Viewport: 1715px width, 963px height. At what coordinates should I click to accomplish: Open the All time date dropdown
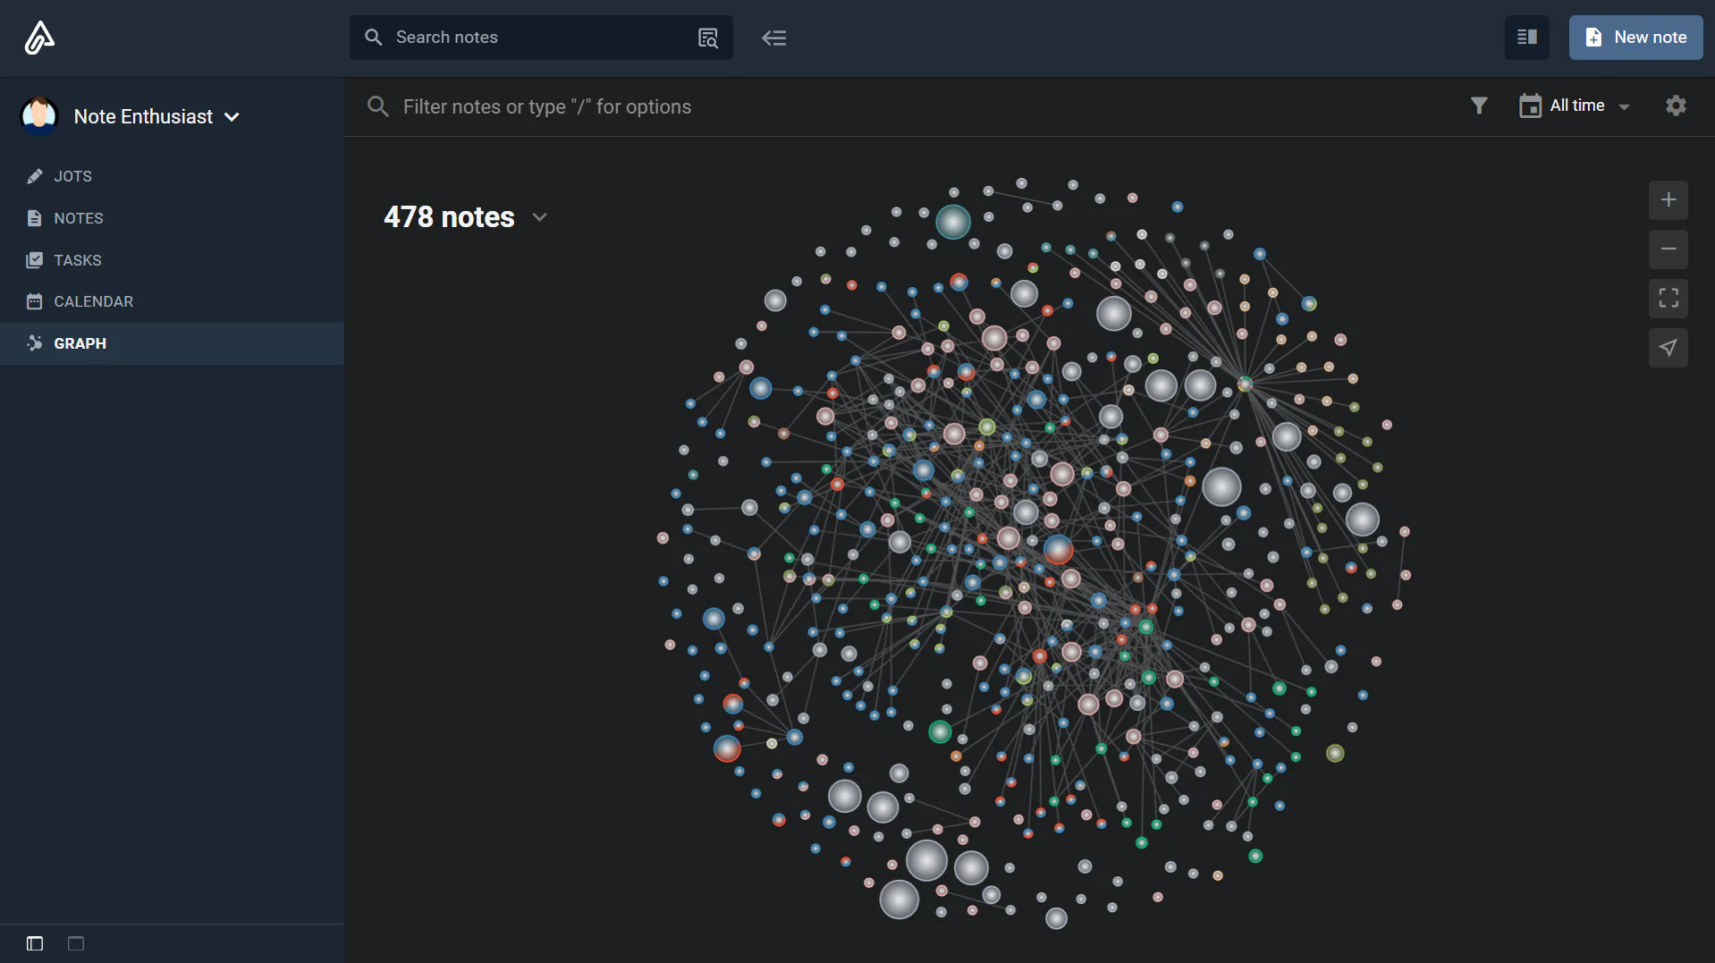pyautogui.click(x=1575, y=106)
